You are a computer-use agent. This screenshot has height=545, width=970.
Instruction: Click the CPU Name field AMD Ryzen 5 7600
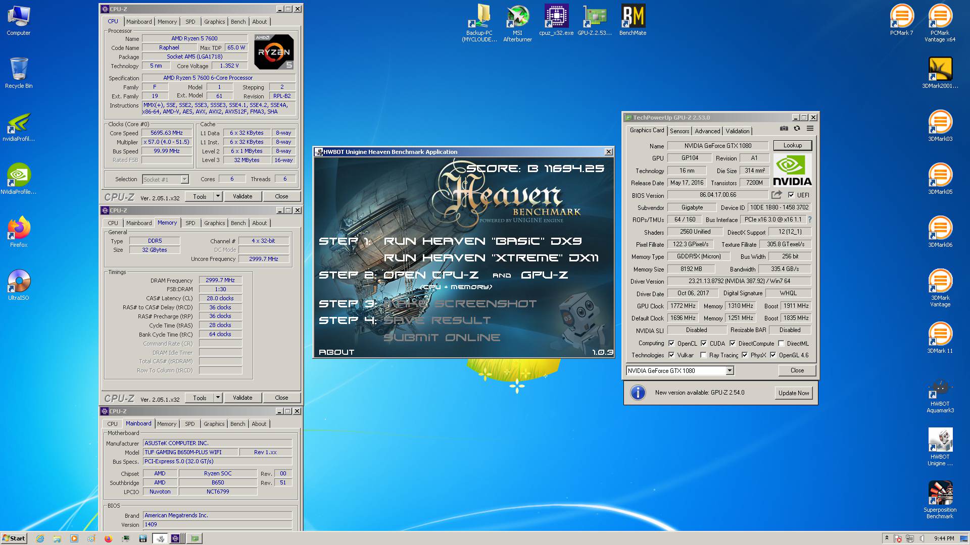[x=195, y=38]
